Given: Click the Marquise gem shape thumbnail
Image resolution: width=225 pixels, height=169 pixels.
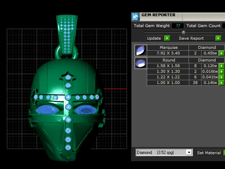Looking at the screenshot, I should (141, 50).
